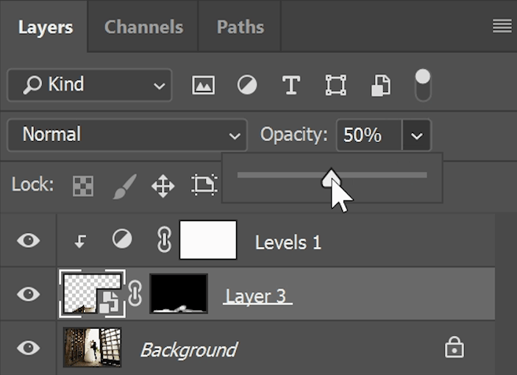The width and height of the screenshot is (517, 375).
Task: Open the Layers panel menu
Action: tap(502, 26)
